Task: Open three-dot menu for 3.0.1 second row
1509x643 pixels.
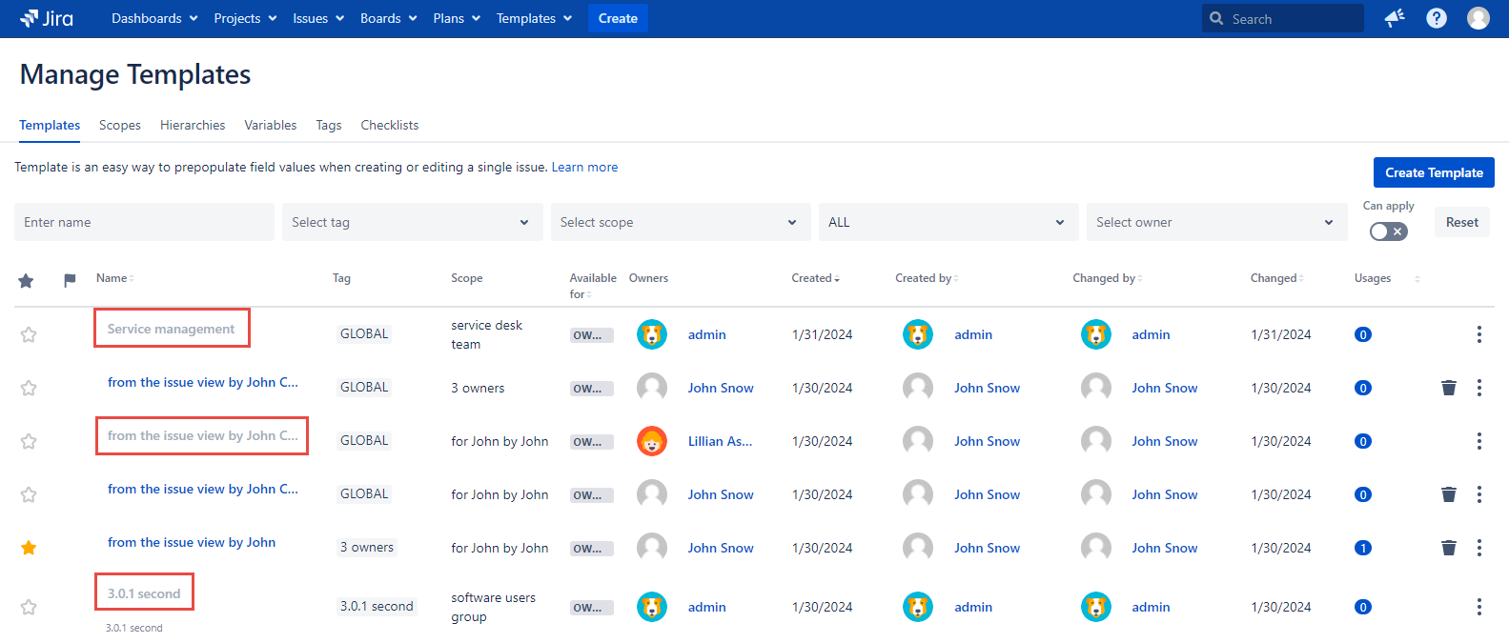Action: point(1478,607)
